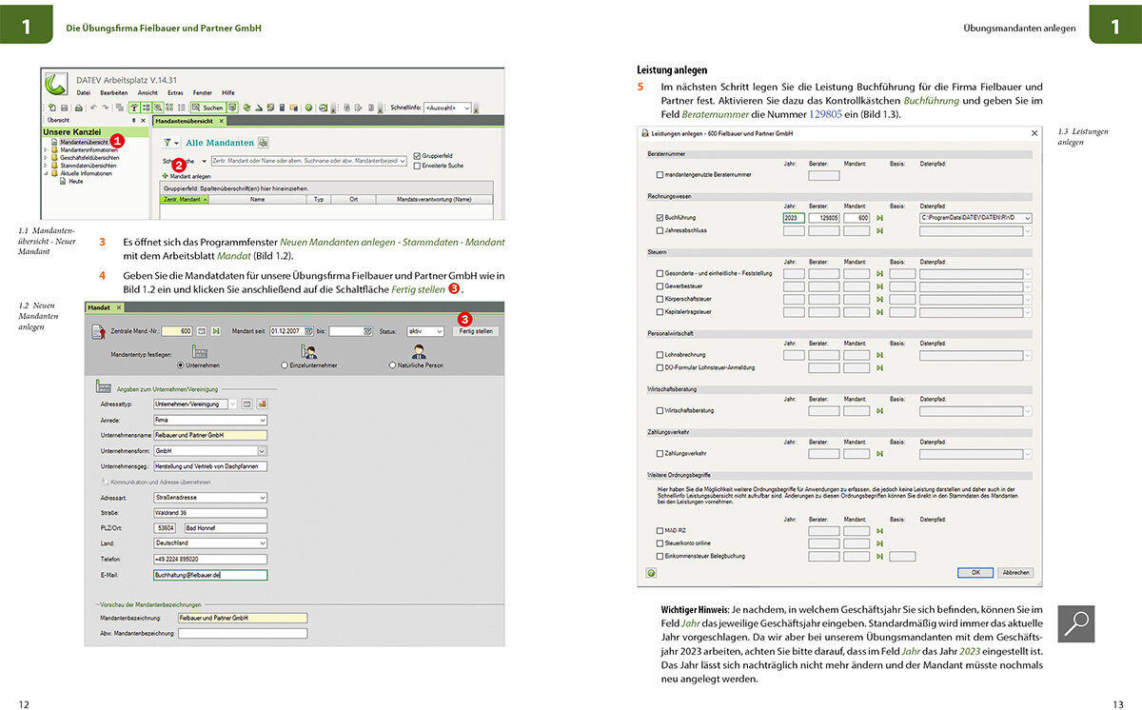
Task: Click the Mandant anlegen link
Action: point(187,176)
